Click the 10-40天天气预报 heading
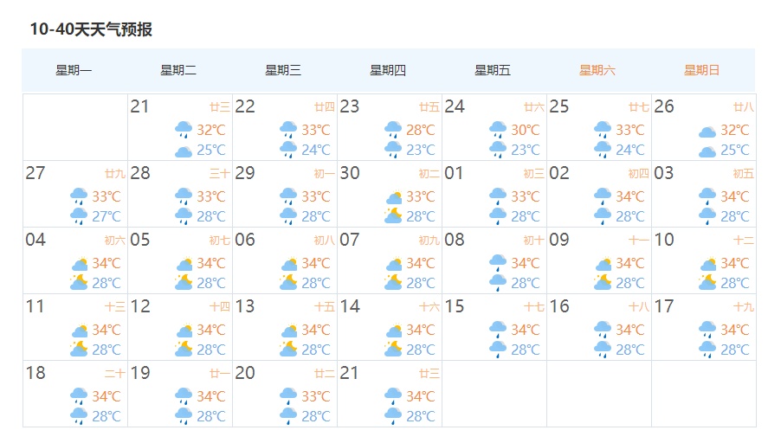The width and height of the screenshot is (768, 443). pos(91,29)
